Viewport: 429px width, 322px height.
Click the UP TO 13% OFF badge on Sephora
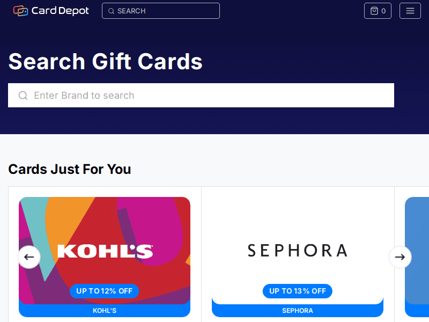pyautogui.click(x=297, y=291)
